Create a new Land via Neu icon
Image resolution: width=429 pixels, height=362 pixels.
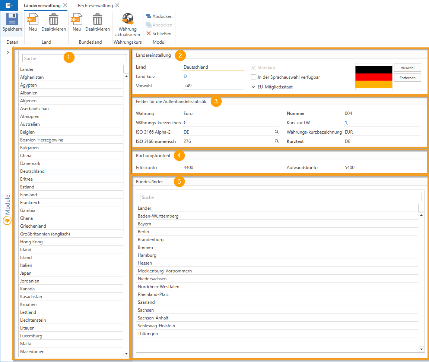pyautogui.click(x=33, y=19)
